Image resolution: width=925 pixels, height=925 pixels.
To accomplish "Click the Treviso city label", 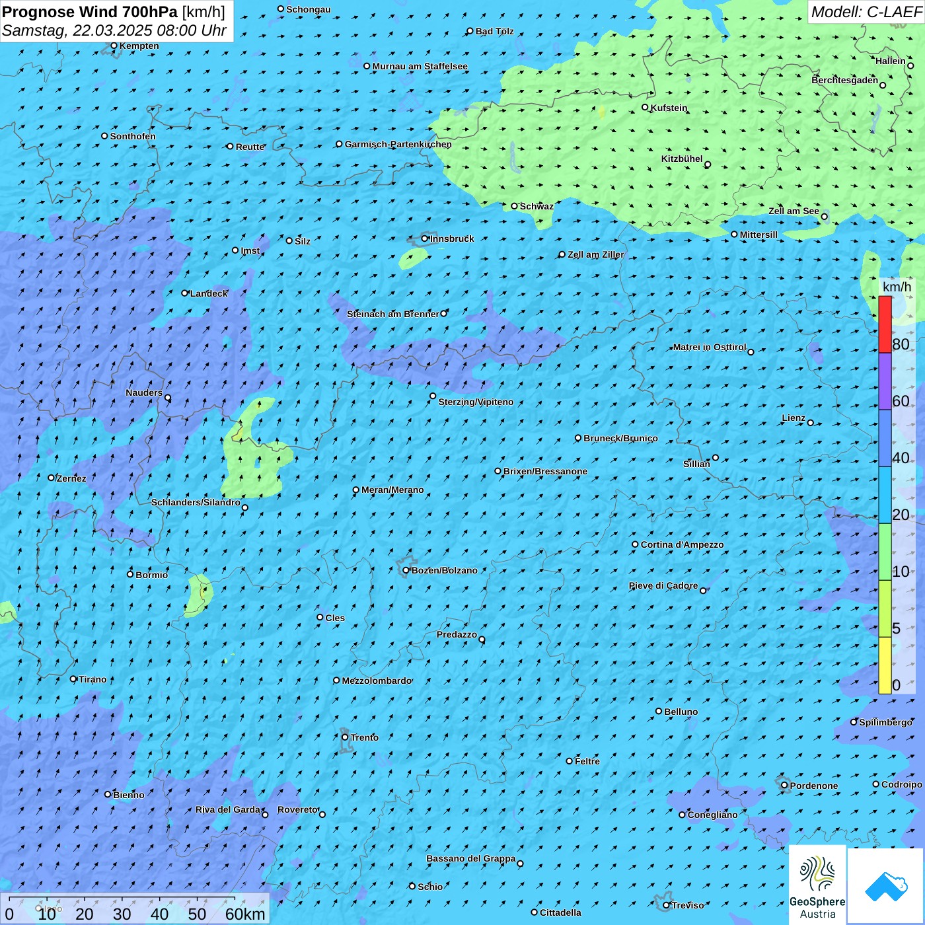I will click(688, 905).
